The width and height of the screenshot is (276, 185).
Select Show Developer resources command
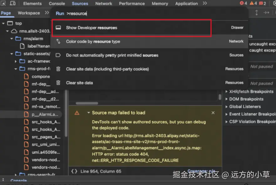[132, 28]
